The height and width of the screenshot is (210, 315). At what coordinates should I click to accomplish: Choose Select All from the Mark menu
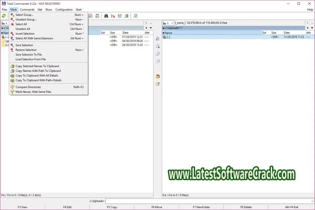[21, 24]
